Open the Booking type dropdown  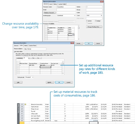click(x=75, y=16)
